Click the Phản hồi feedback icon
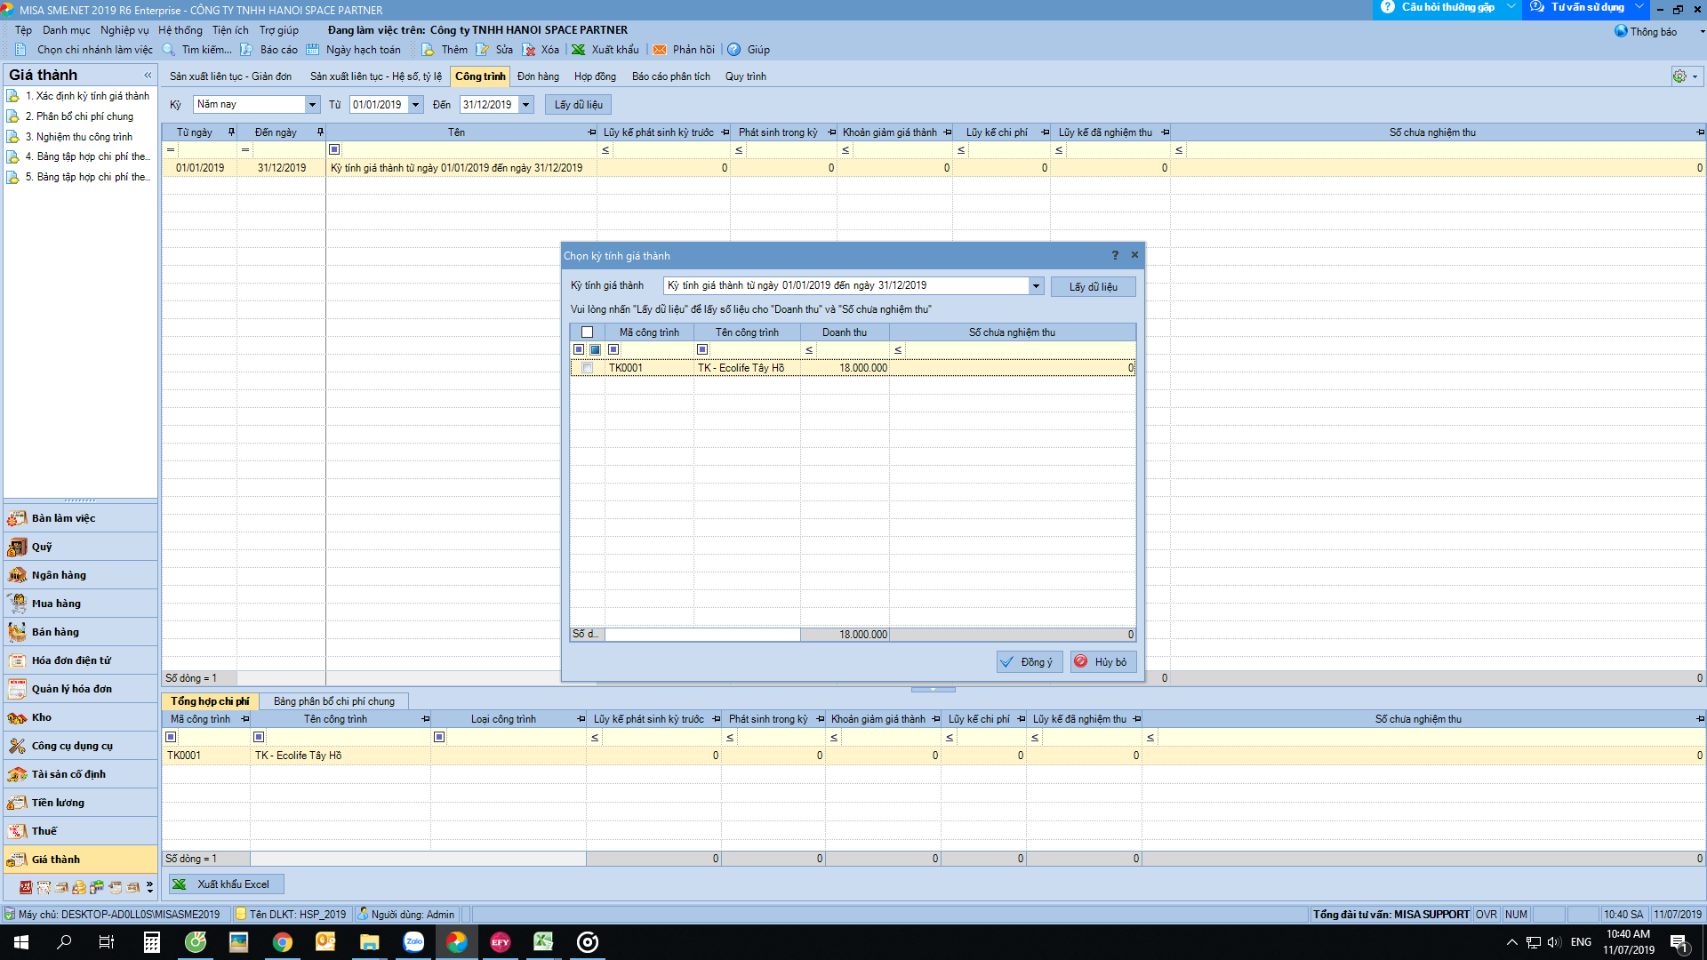The image size is (1707, 960). point(660,50)
